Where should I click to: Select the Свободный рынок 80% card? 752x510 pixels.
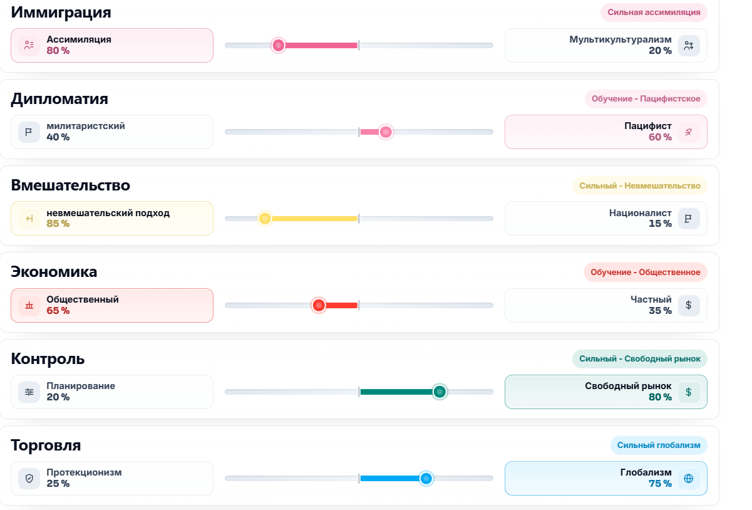(x=605, y=392)
